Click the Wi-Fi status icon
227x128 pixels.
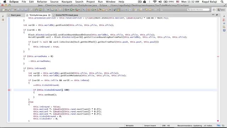click(155, 2)
